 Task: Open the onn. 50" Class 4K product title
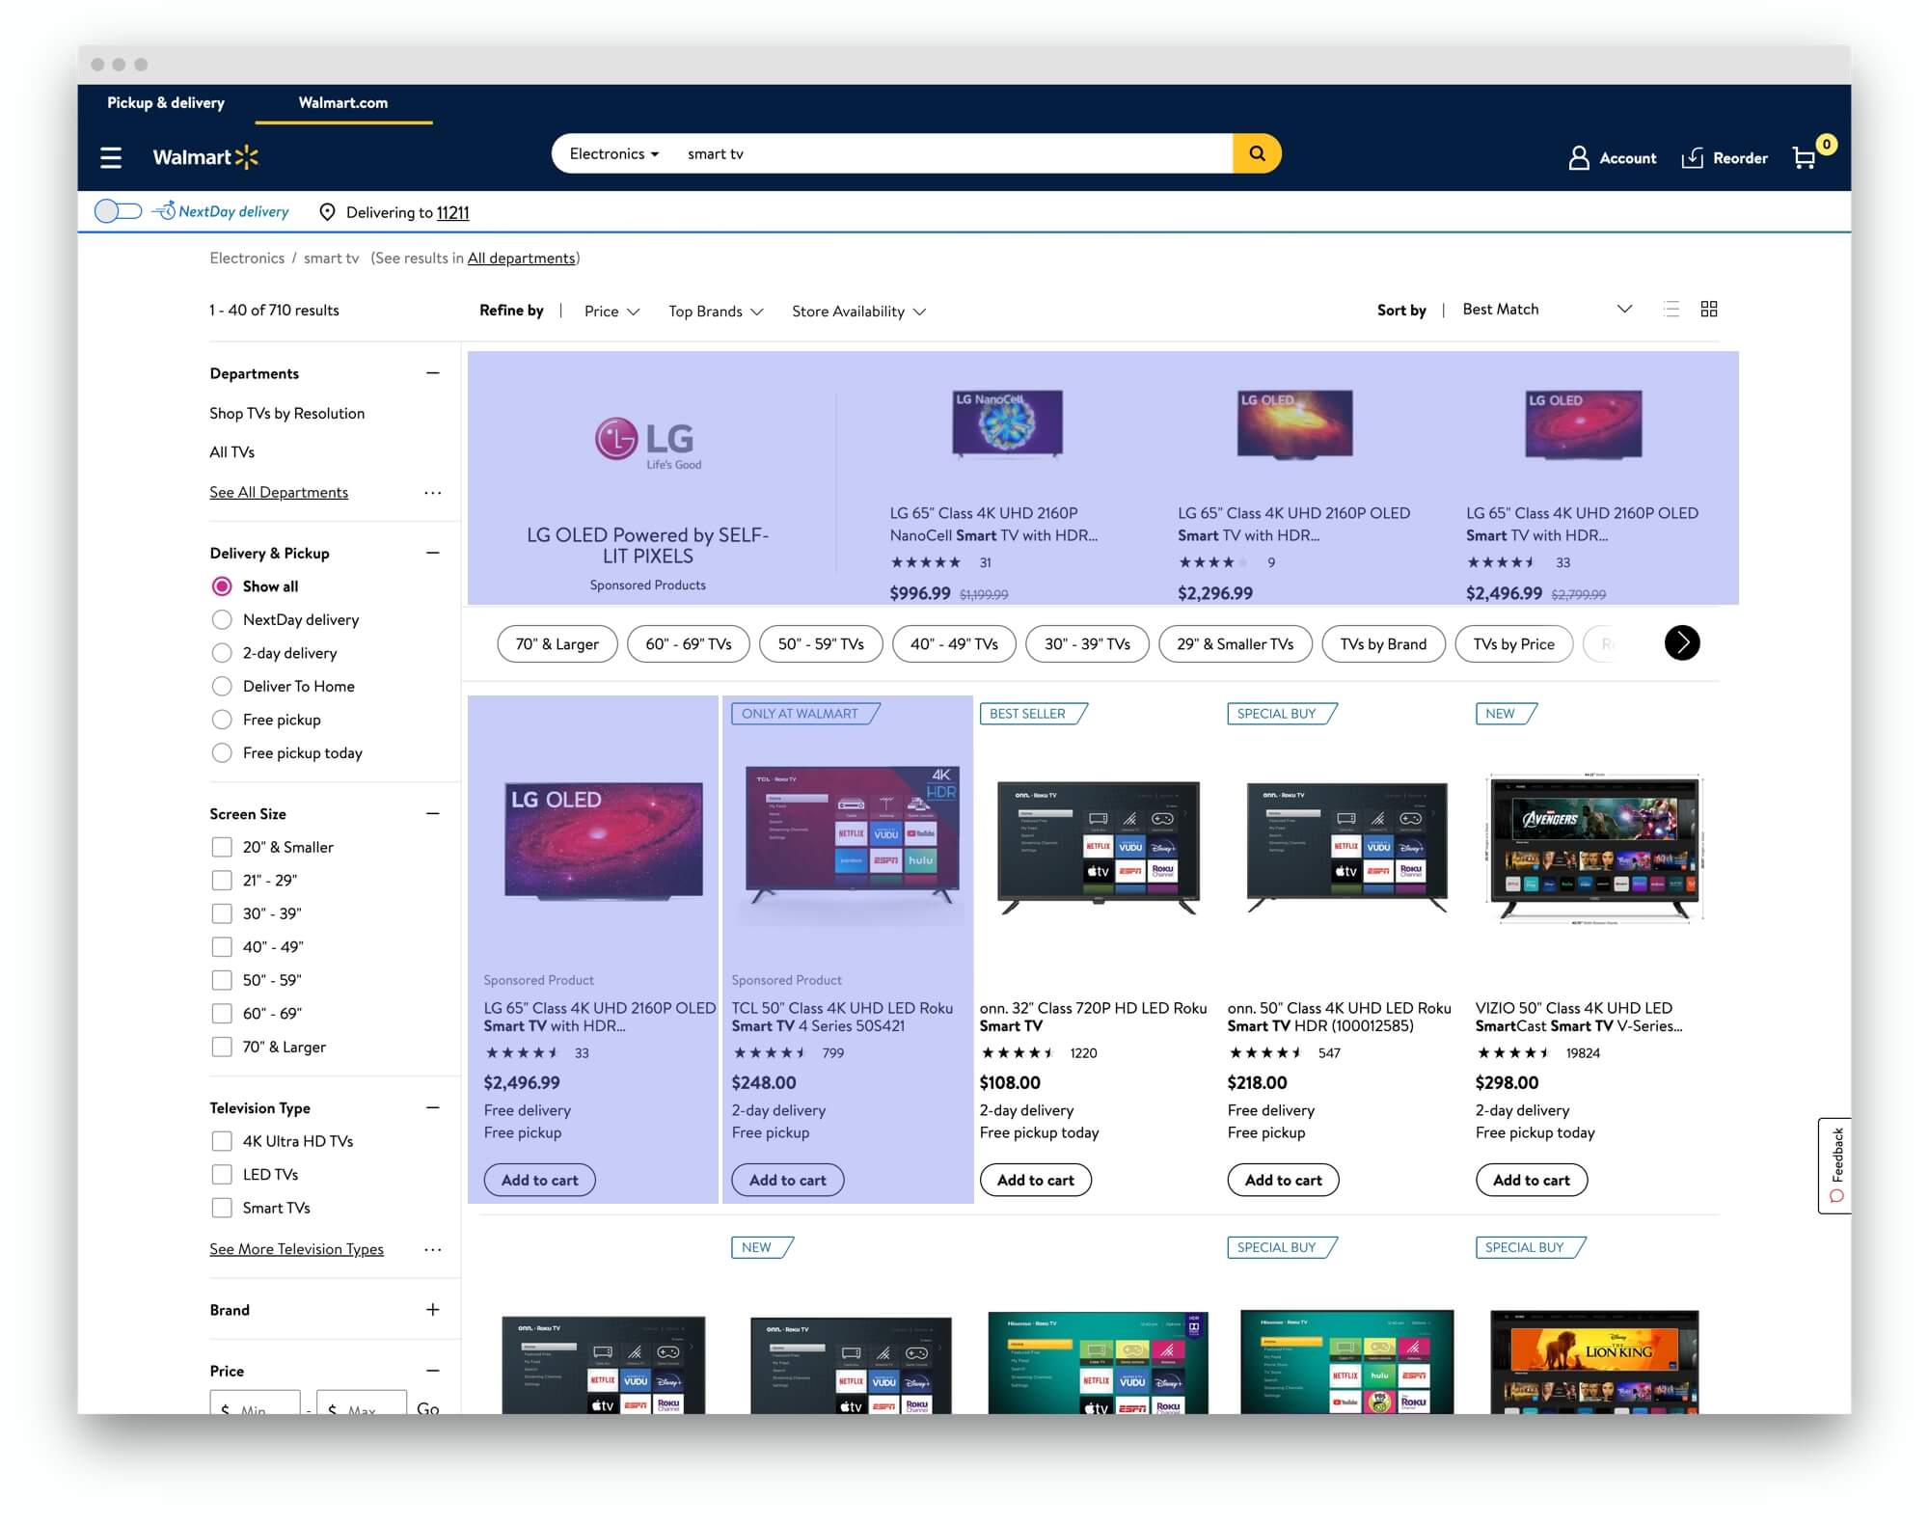click(1339, 1018)
